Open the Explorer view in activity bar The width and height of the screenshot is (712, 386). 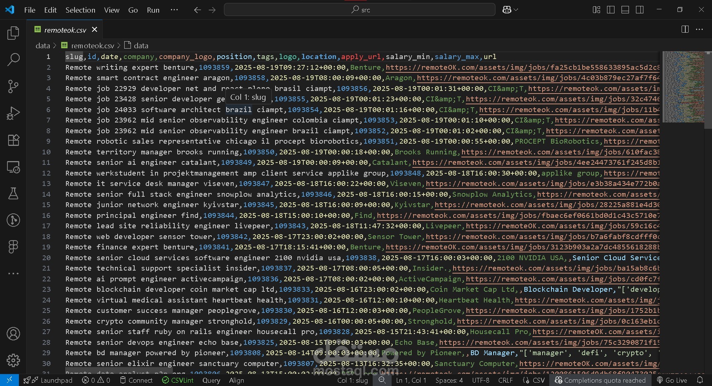point(13,33)
